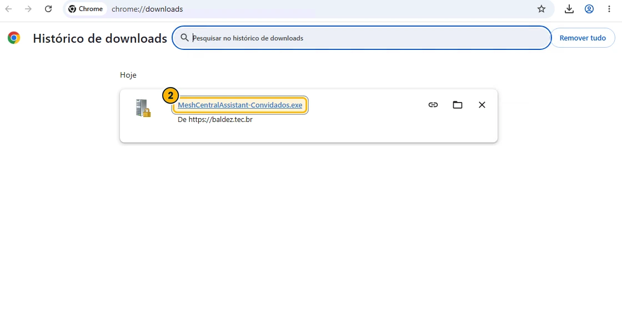The width and height of the screenshot is (622, 326).
Task: Open the Chrome profile icon
Action: coord(589,9)
